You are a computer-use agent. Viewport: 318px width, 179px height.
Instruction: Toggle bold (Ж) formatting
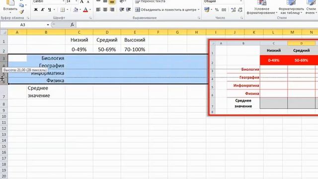tap(36, 9)
